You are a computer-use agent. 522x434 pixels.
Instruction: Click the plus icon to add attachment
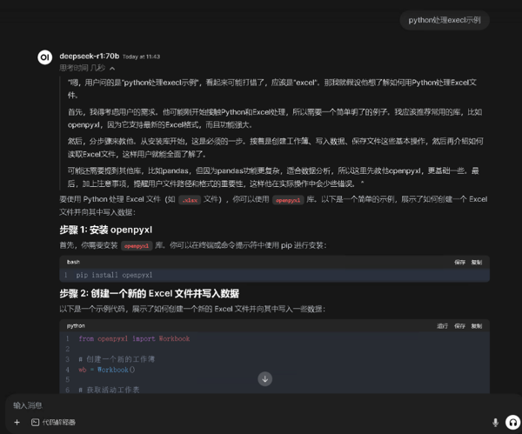coord(17,422)
